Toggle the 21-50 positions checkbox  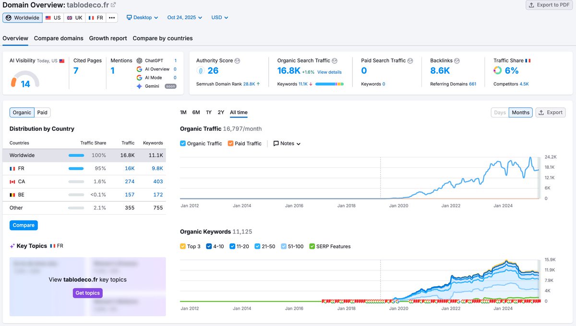(258, 246)
